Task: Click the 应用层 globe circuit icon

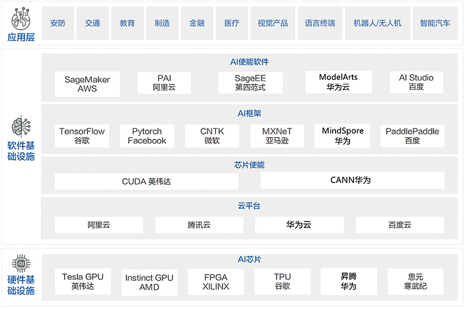Action: tap(21, 19)
